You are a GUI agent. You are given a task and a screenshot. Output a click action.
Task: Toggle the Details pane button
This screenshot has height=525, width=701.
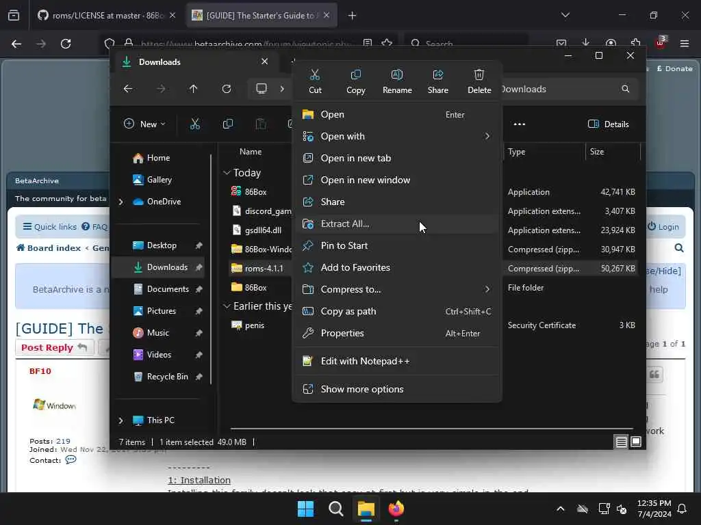(x=609, y=124)
